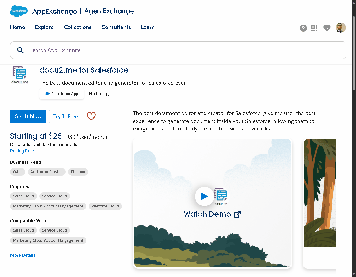Click the Get It Now button
The height and width of the screenshot is (277, 356).
pos(28,116)
